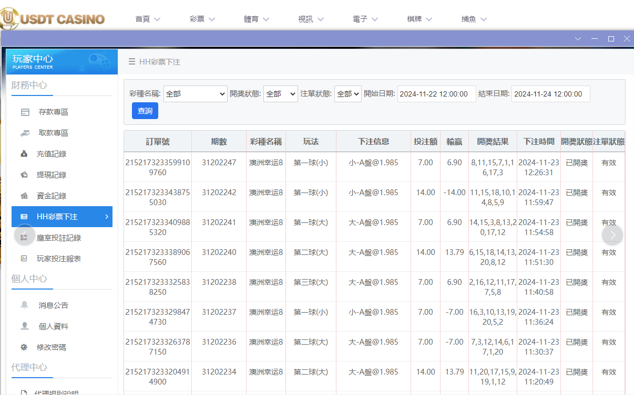Click the 消息公告 bell announcement icon
Viewport: 634px width, 395px height.
pos(25,305)
